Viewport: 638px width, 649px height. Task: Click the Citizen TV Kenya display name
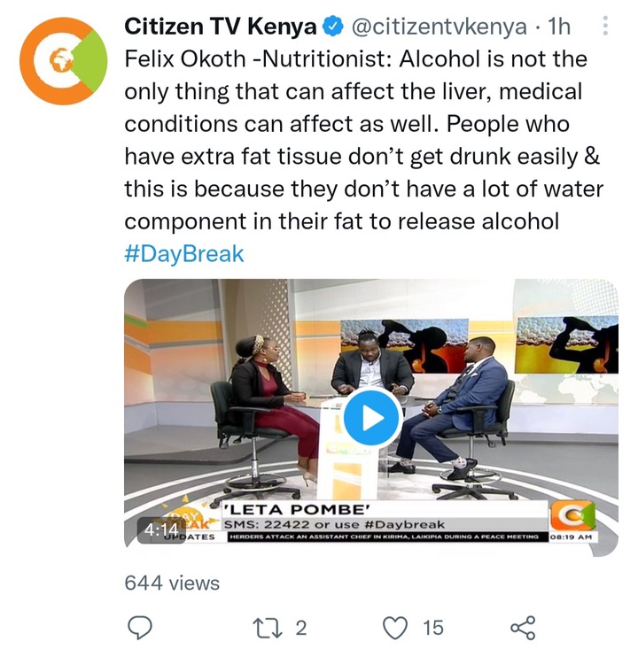tap(220, 27)
